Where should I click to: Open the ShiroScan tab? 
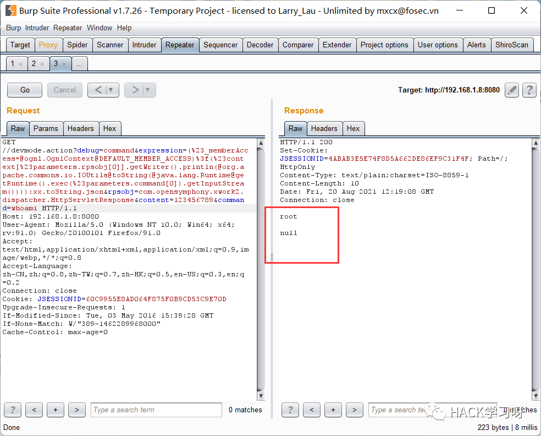tap(512, 45)
